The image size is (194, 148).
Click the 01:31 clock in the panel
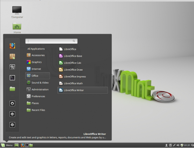coord(187,145)
